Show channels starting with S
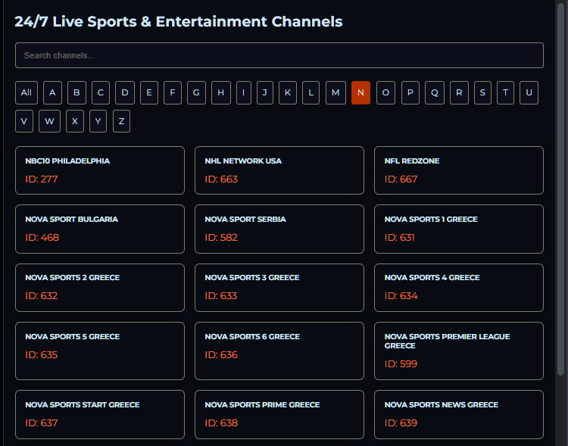The width and height of the screenshot is (568, 446). pyautogui.click(x=483, y=93)
